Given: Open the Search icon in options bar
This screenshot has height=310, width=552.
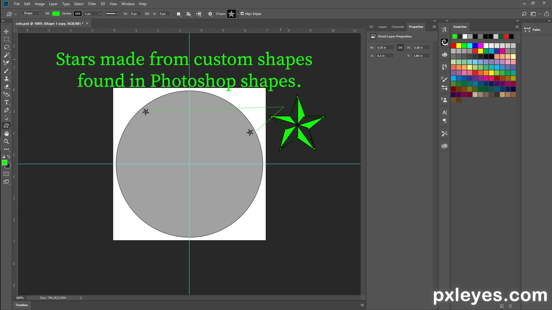Looking at the screenshot, I should 524,14.
